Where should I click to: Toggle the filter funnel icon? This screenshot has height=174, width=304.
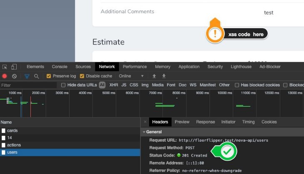point(27,76)
